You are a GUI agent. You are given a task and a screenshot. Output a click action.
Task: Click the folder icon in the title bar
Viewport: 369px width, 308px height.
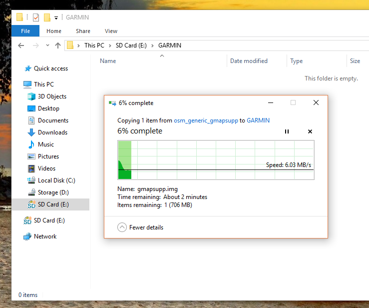click(x=20, y=17)
